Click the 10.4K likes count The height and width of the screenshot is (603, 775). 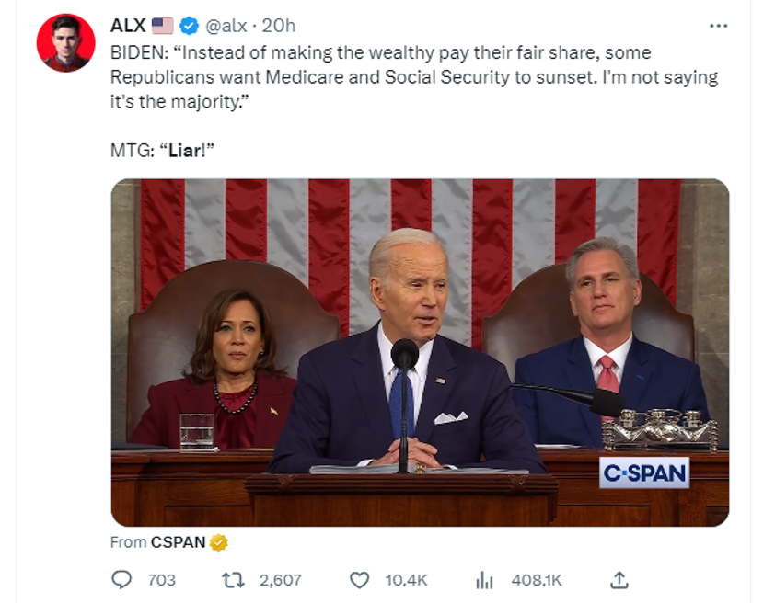click(x=406, y=580)
